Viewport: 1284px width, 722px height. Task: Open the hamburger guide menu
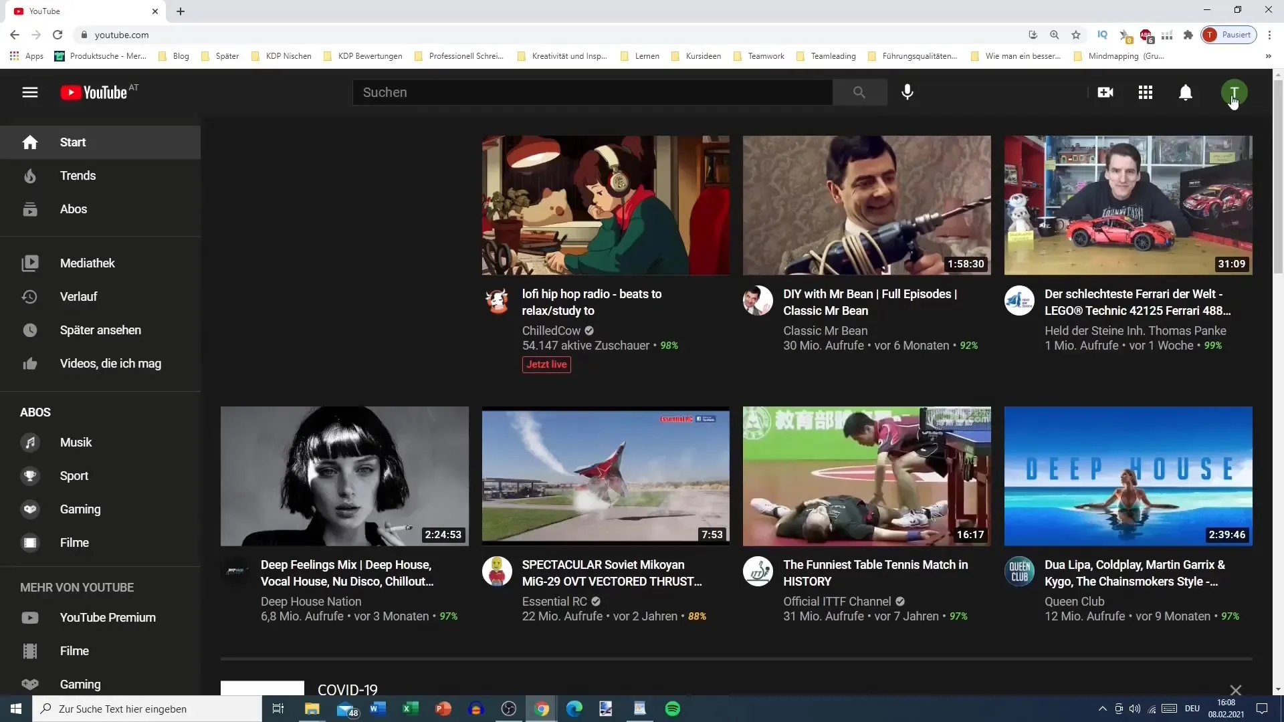point(30,92)
